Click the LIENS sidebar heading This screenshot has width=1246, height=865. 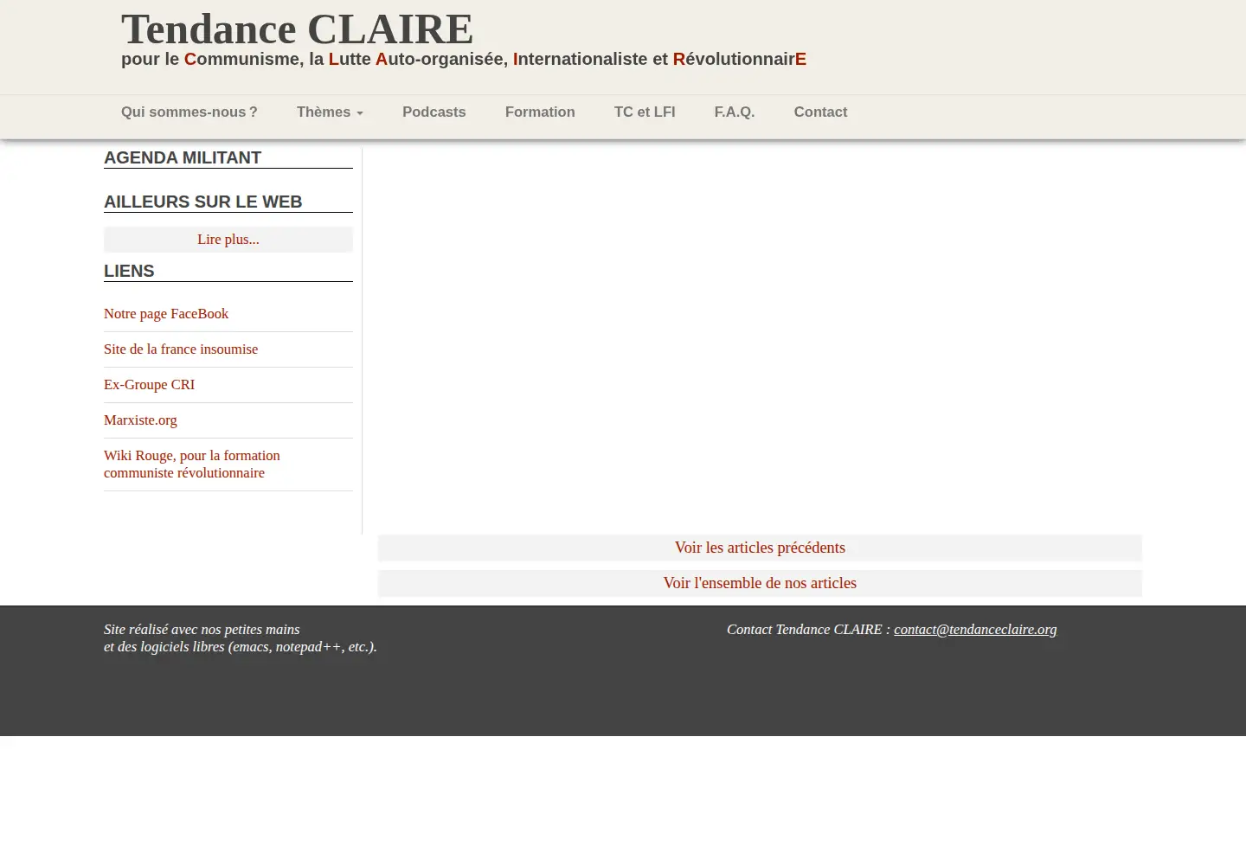click(x=129, y=271)
